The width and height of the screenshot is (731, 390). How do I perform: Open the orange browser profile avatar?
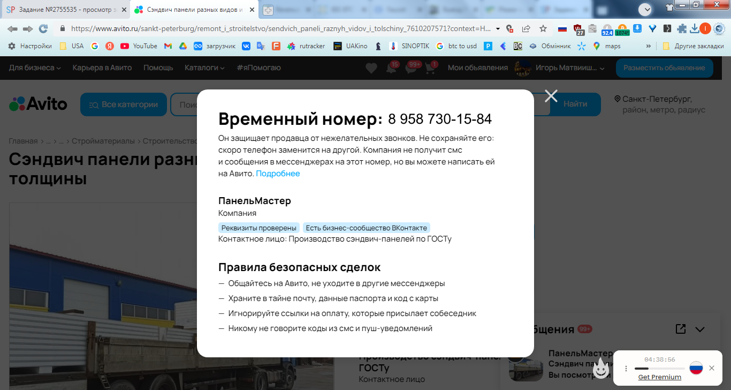[705, 28]
